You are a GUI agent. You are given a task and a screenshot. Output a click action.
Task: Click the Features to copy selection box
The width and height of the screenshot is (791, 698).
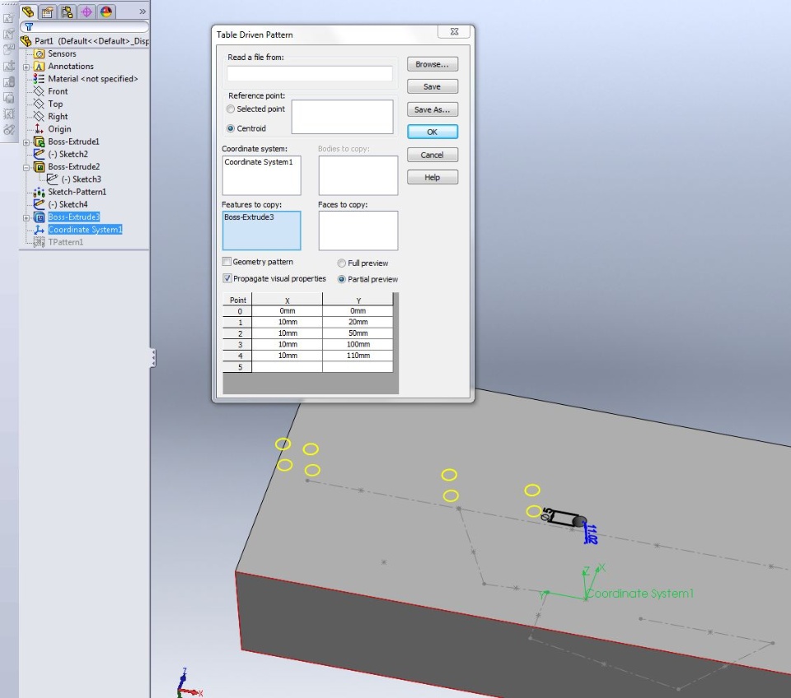coord(261,230)
